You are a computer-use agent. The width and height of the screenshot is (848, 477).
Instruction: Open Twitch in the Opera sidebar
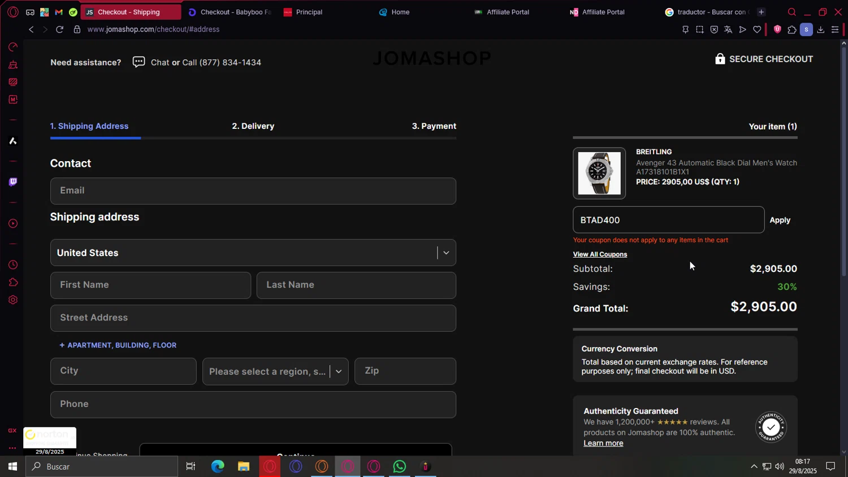click(13, 182)
